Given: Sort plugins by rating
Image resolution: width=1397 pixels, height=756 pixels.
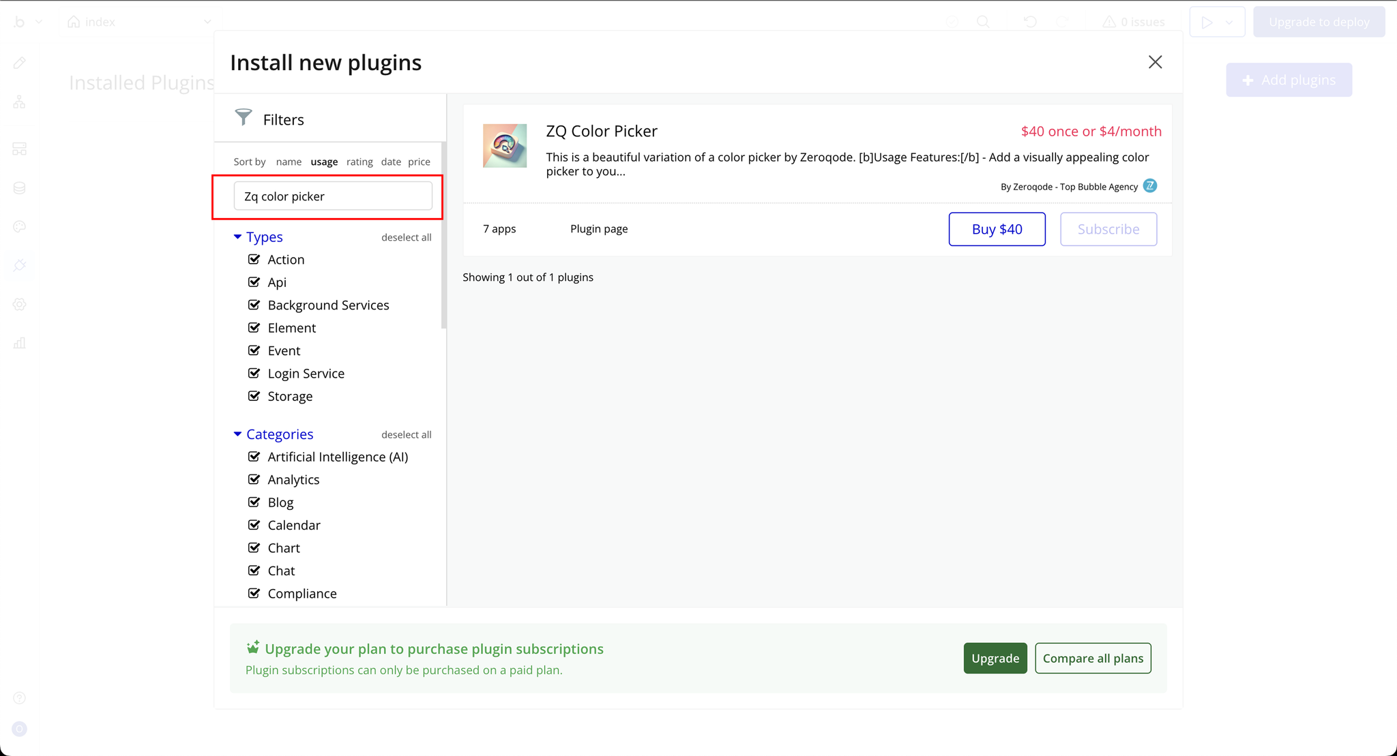Looking at the screenshot, I should click(359, 162).
